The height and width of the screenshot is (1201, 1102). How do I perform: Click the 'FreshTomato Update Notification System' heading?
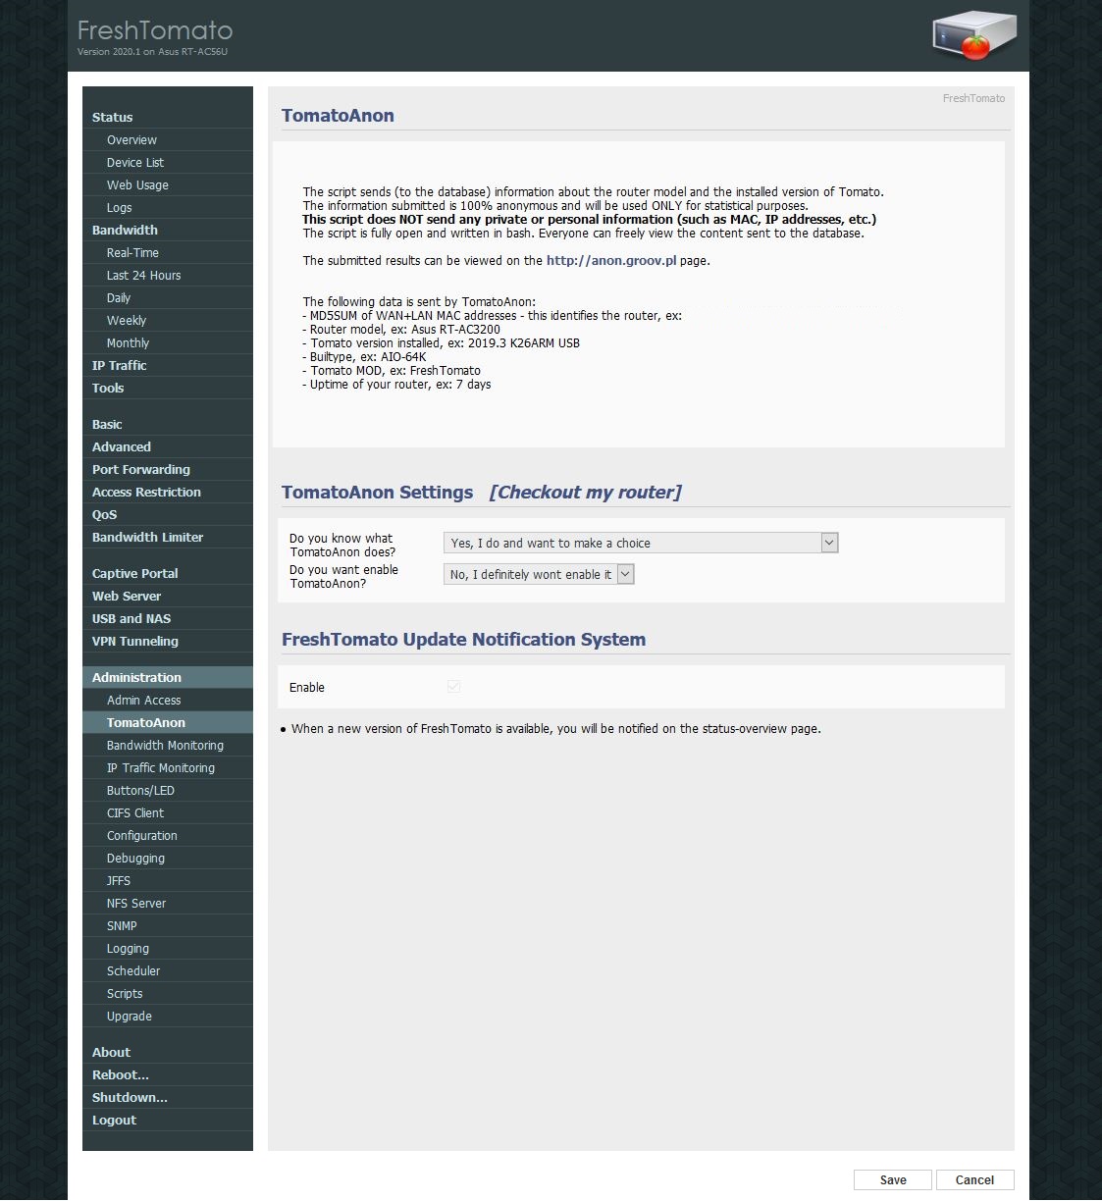coord(463,640)
